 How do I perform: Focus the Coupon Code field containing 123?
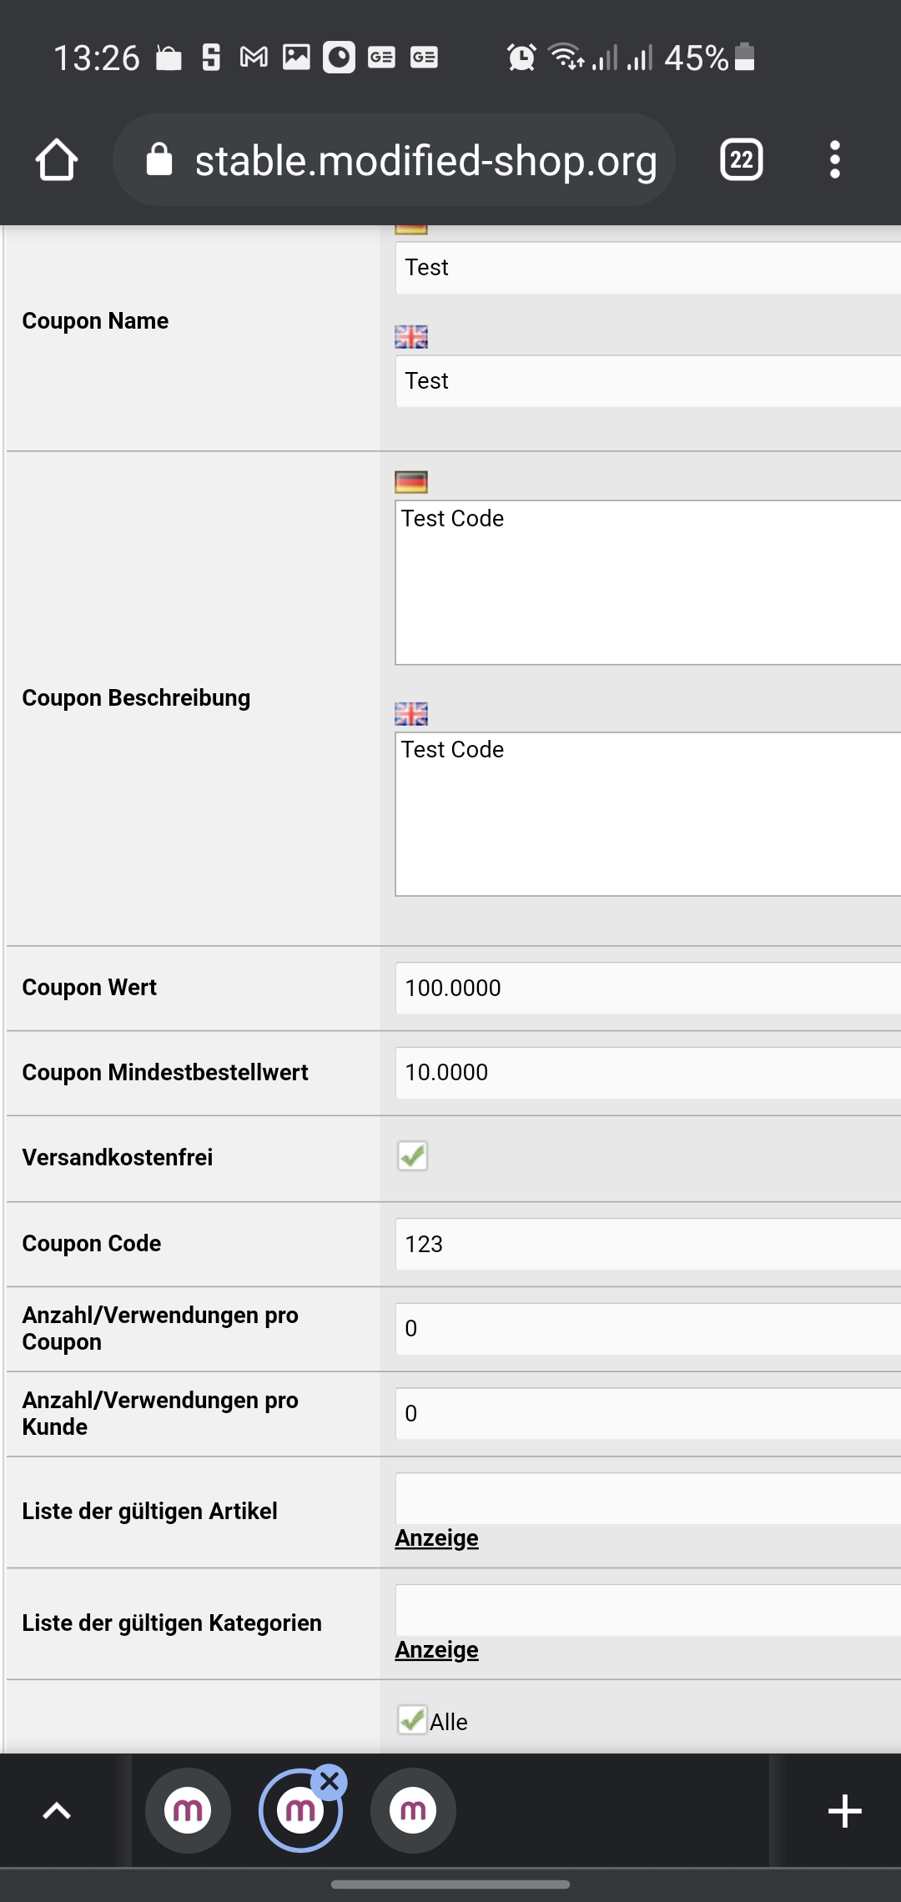click(647, 1244)
